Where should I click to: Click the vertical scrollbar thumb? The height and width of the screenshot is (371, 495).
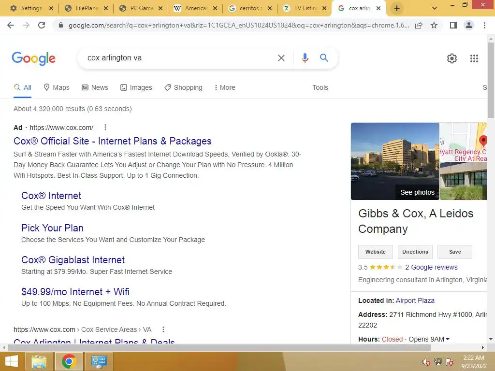click(491, 81)
